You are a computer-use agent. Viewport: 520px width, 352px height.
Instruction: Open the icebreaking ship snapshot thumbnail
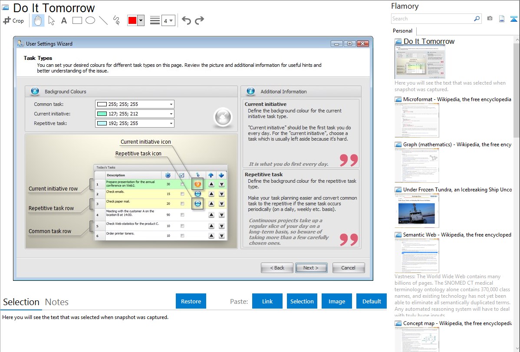click(x=417, y=211)
